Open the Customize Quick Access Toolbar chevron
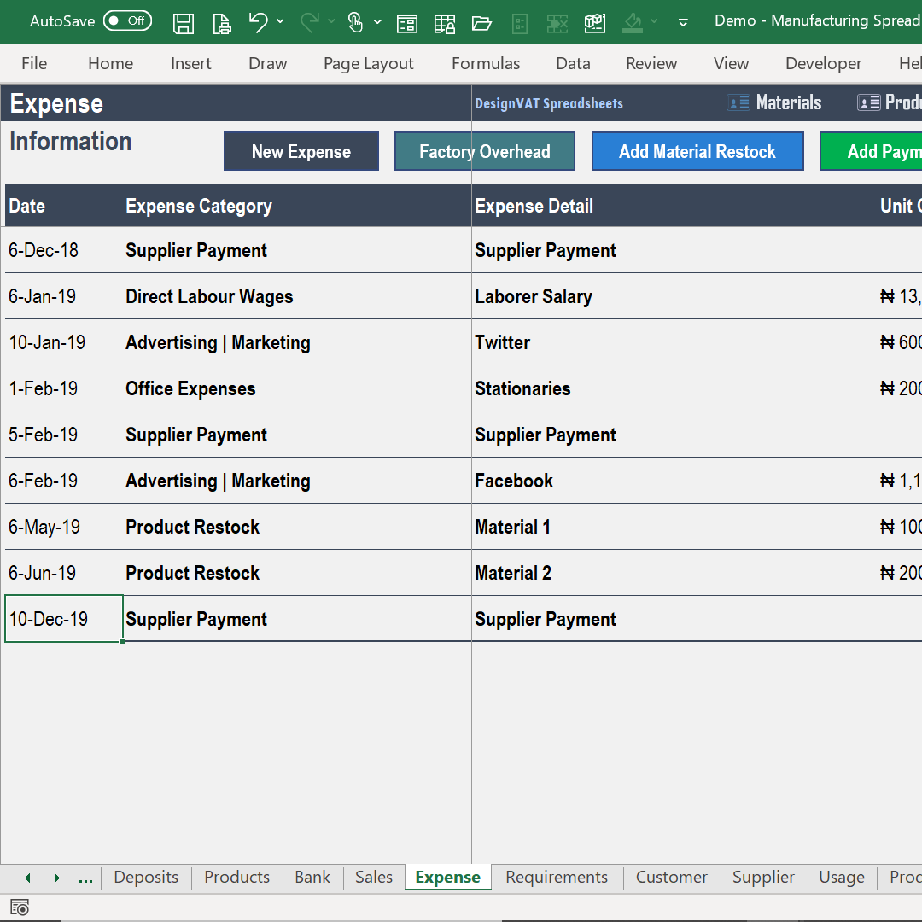The width and height of the screenshot is (922, 922). [682, 23]
